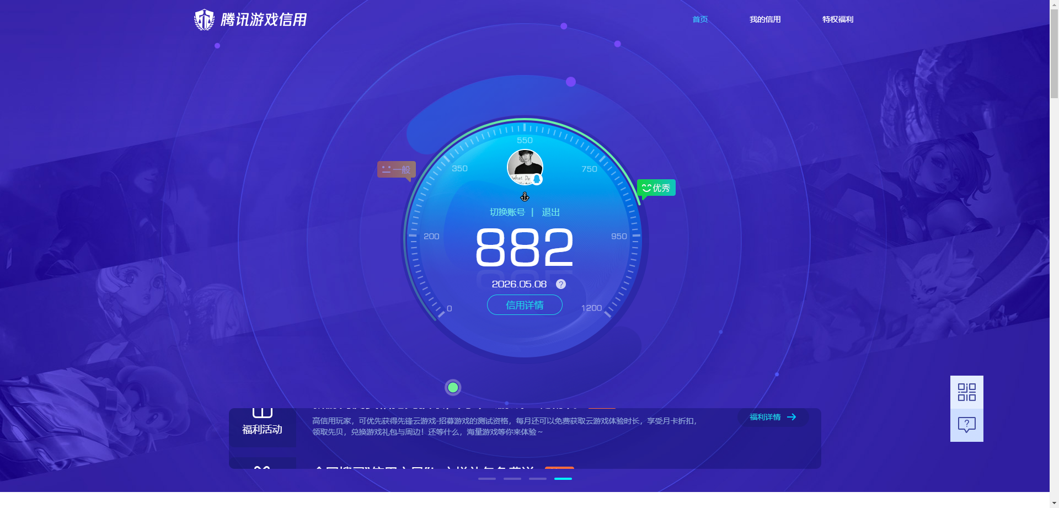1059x508 pixels.
Task: Select the first carousel indicator dash
Action: pos(487,479)
